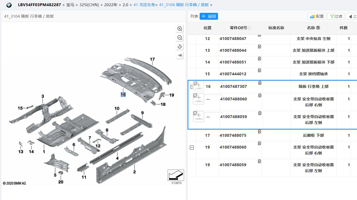Reset the diagram view rotation
This screenshot has height=200, width=357.
180,46
